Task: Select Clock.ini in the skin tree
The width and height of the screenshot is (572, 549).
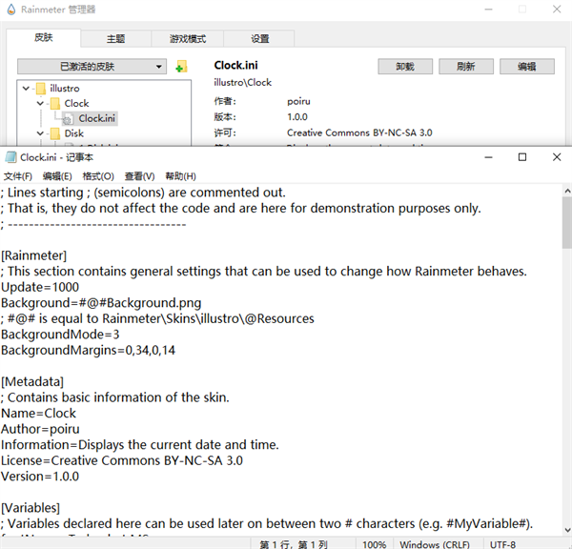Action: point(96,118)
